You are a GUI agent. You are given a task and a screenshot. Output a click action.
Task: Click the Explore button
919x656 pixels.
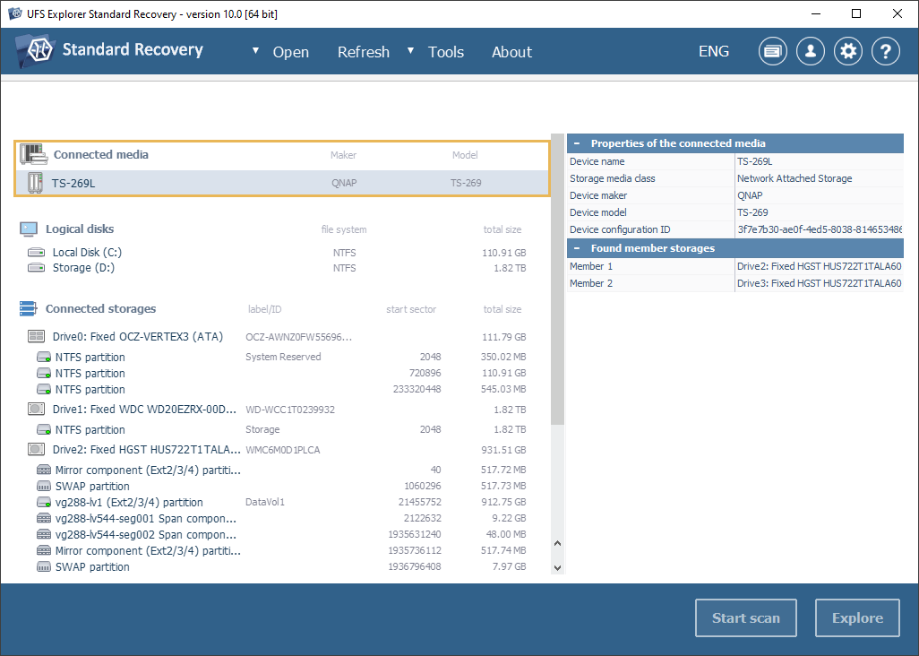click(x=857, y=617)
